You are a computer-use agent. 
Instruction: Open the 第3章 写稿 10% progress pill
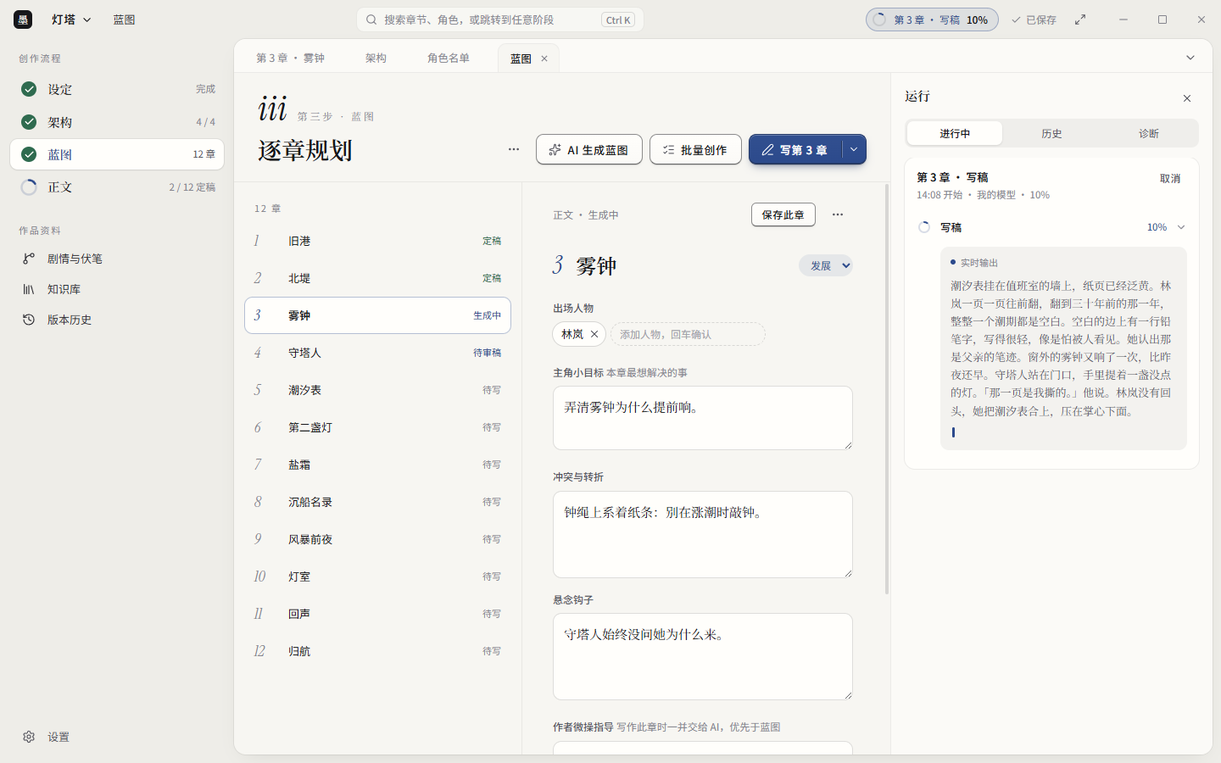(932, 19)
